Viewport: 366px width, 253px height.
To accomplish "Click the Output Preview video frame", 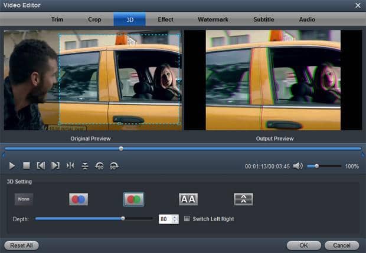I will pos(273,80).
